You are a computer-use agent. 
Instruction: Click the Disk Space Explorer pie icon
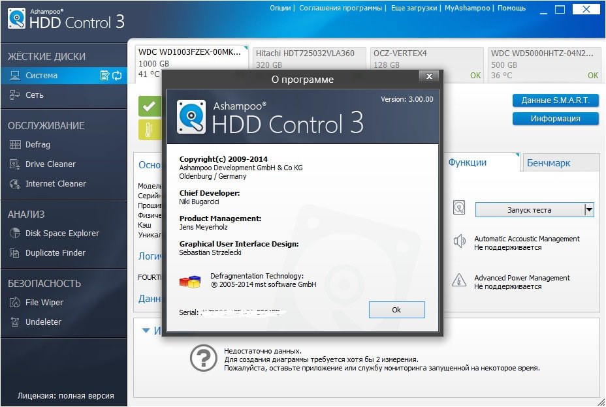14,233
